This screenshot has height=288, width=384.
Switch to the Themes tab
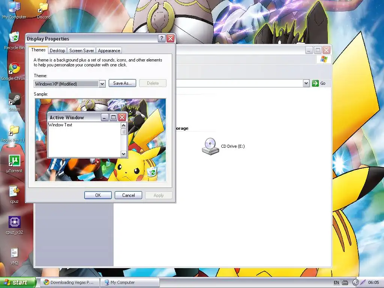coord(38,50)
